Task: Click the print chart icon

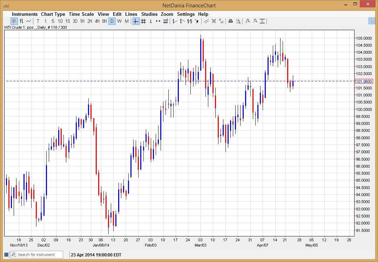Action: pos(231,21)
